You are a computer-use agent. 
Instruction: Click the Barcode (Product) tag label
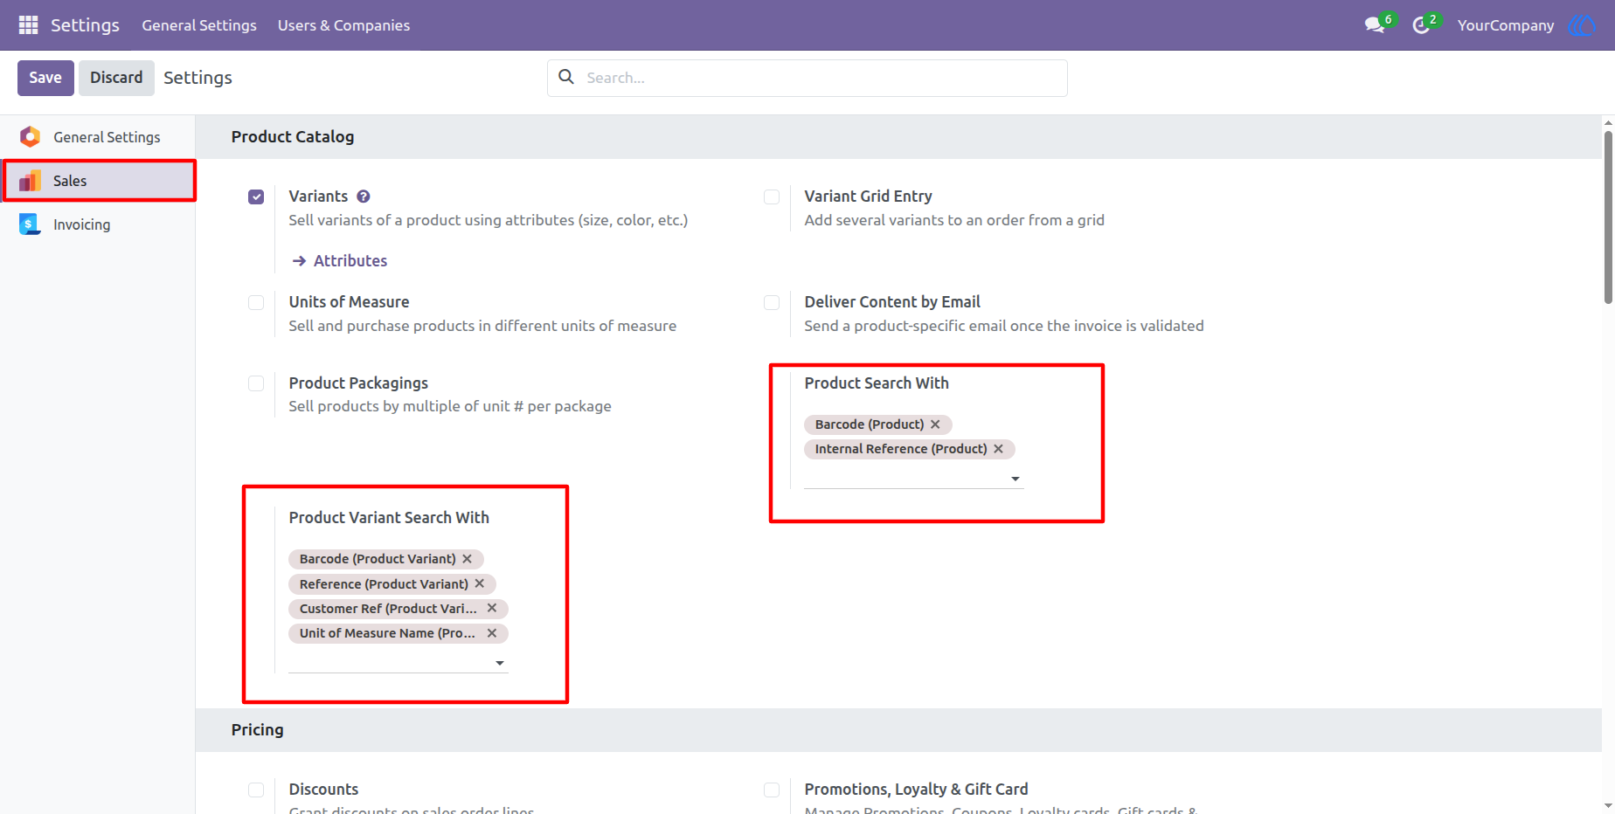click(870, 424)
